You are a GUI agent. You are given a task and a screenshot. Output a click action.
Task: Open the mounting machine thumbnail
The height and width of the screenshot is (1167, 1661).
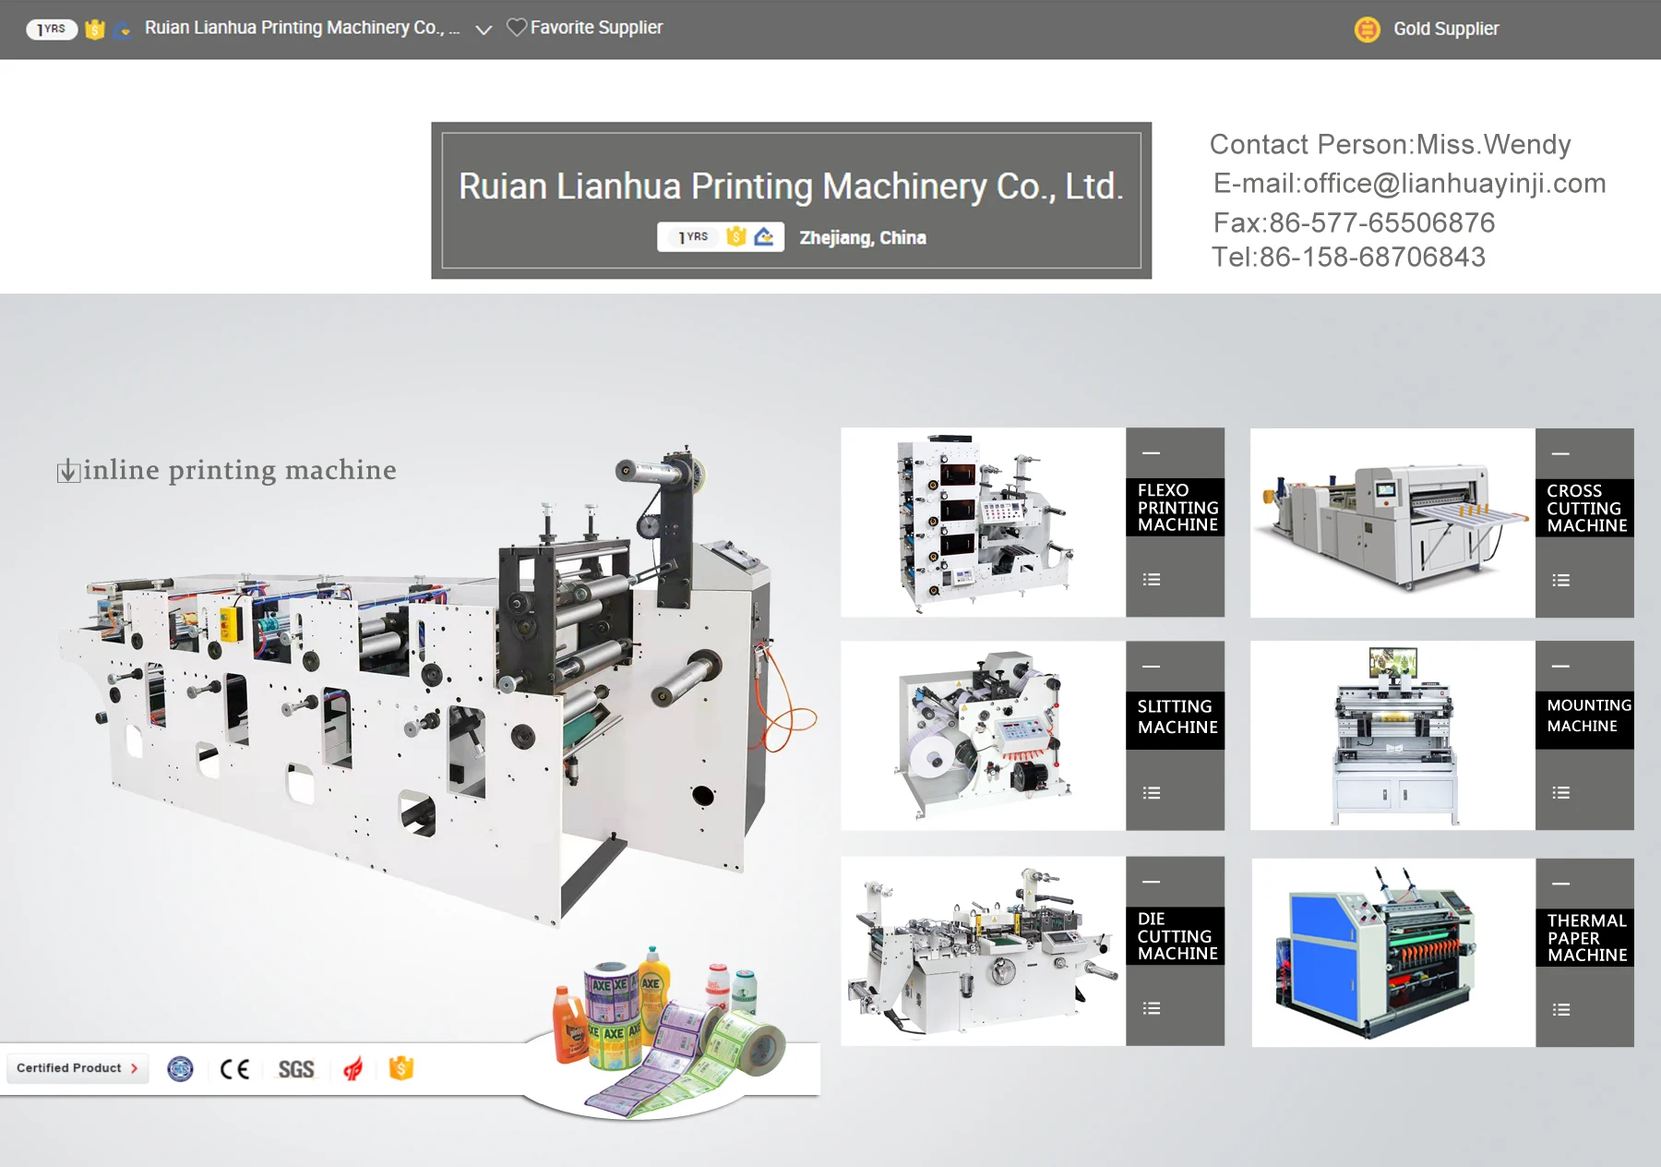click(x=1392, y=736)
